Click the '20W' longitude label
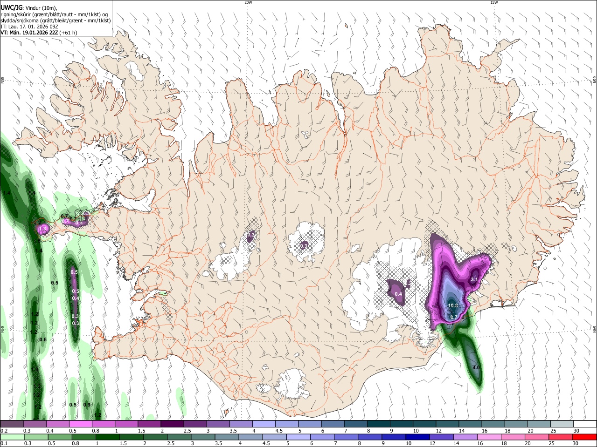This screenshot has height=447, width=597. coord(248,2)
